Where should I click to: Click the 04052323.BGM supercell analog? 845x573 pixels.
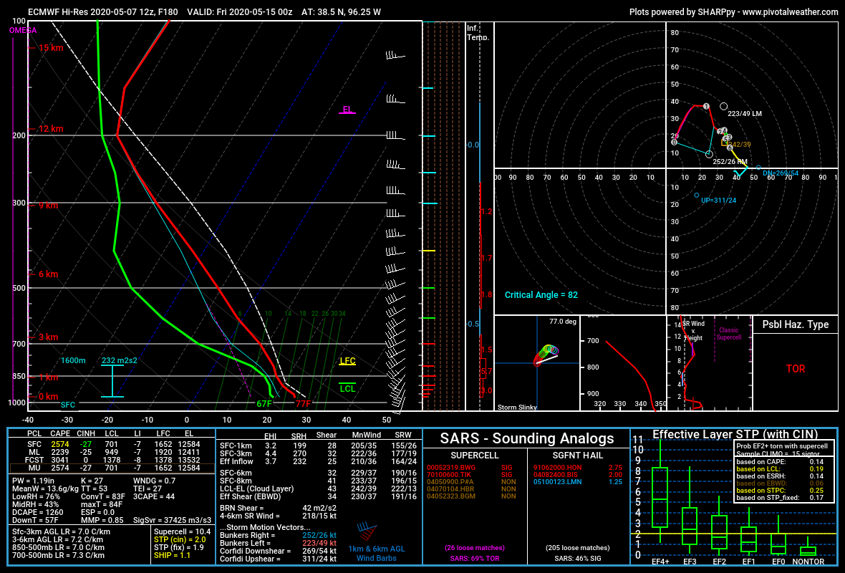click(x=451, y=496)
